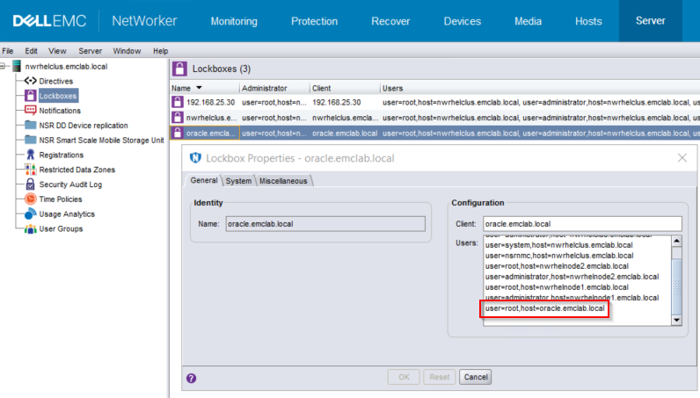This screenshot has width=700, height=398.
Task: Switch to the Recover tab
Action: click(x=390, y=21)
